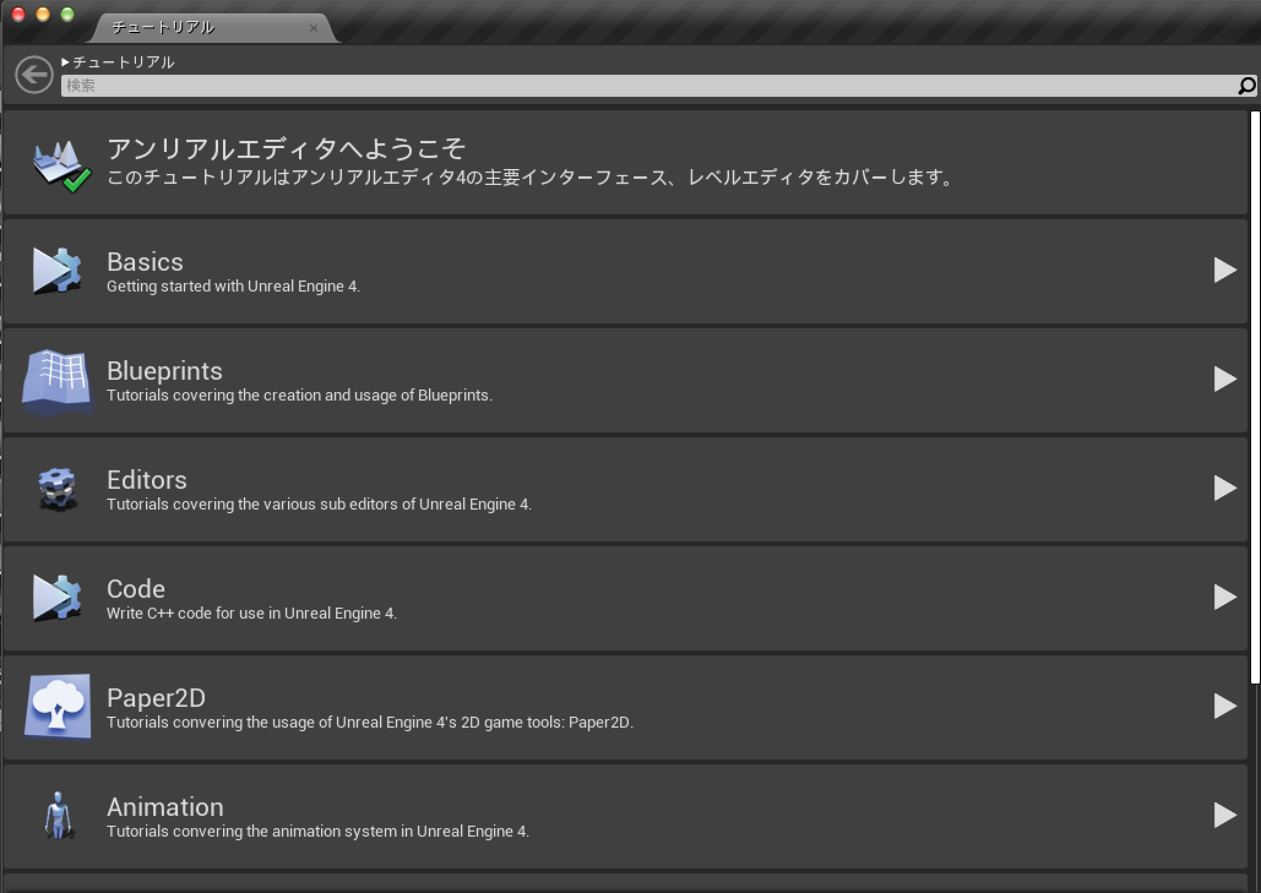The width and height of the screenshot is (1261, 893).
Task: Open the Animation heading
Action: point(165,807)
